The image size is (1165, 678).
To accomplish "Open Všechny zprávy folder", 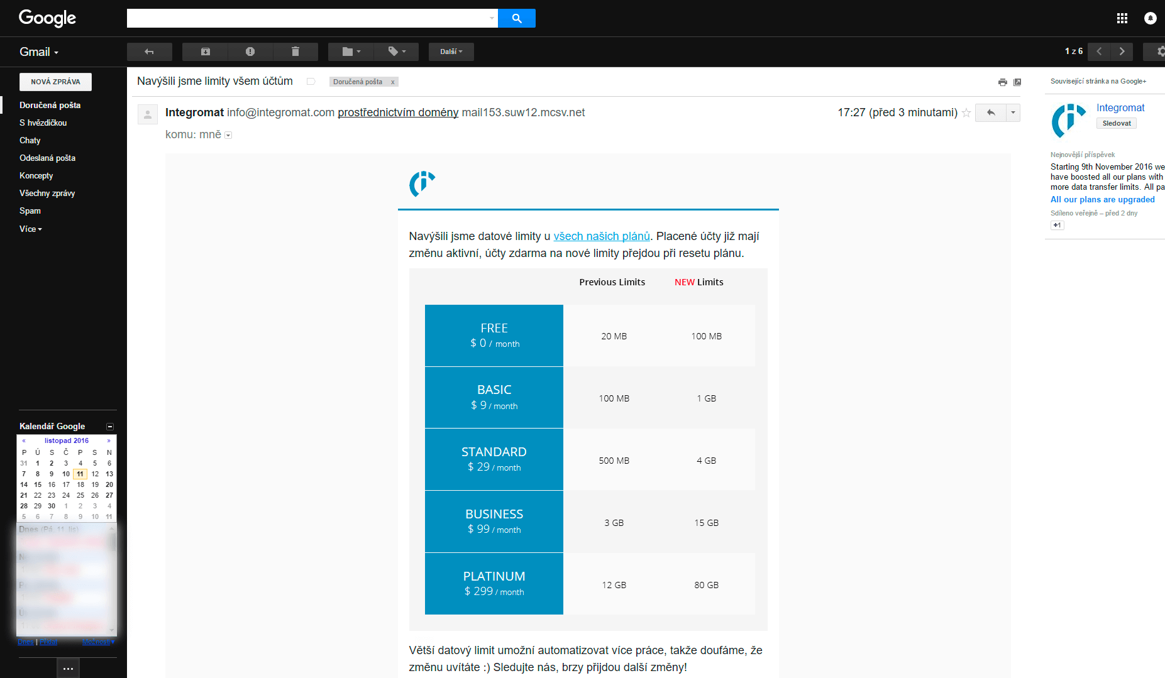I will pyautogui.click(x=47, y=193).
